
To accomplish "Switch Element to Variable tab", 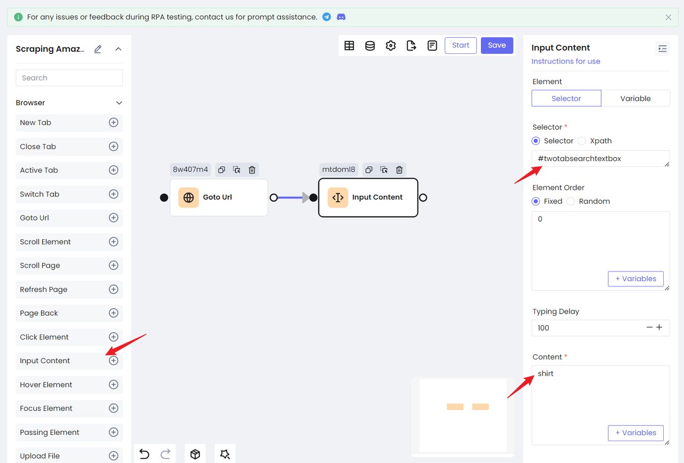I will [635, 98].
